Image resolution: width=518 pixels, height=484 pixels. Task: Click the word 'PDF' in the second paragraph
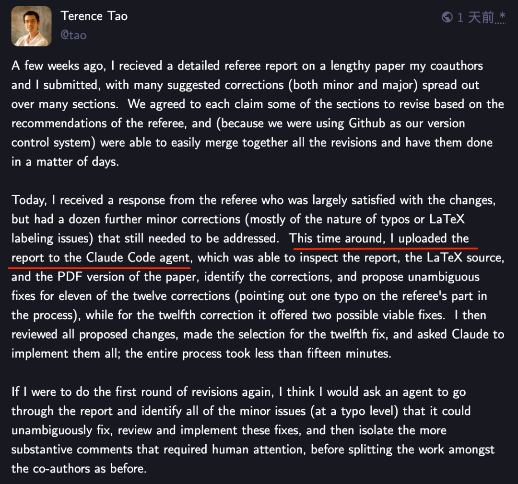click(x=70, y=276)
